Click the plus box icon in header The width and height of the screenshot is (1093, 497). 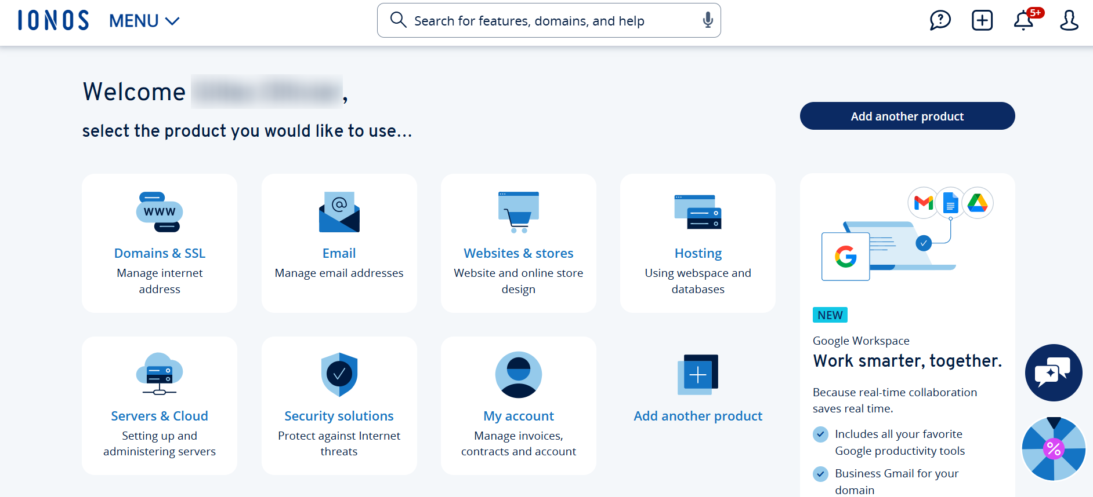tap(982, 20)
